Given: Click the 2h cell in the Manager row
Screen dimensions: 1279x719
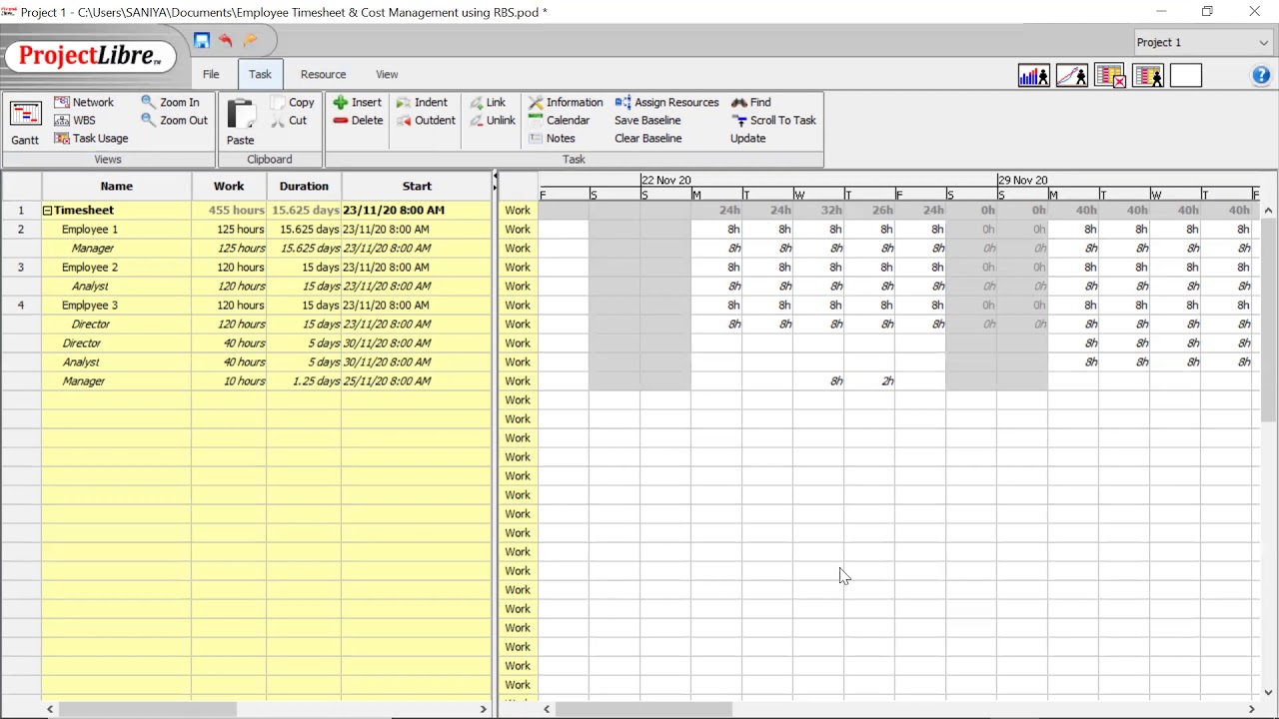Looking at the screenshot, I should [869, 380].
